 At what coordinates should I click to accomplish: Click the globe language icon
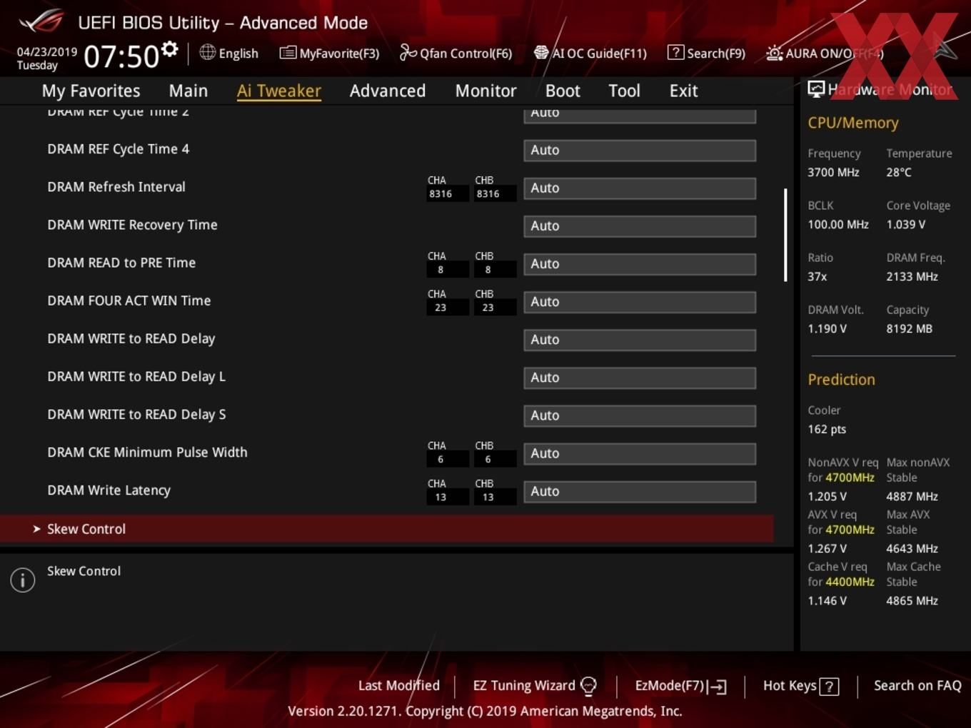[x=207, y=52]
